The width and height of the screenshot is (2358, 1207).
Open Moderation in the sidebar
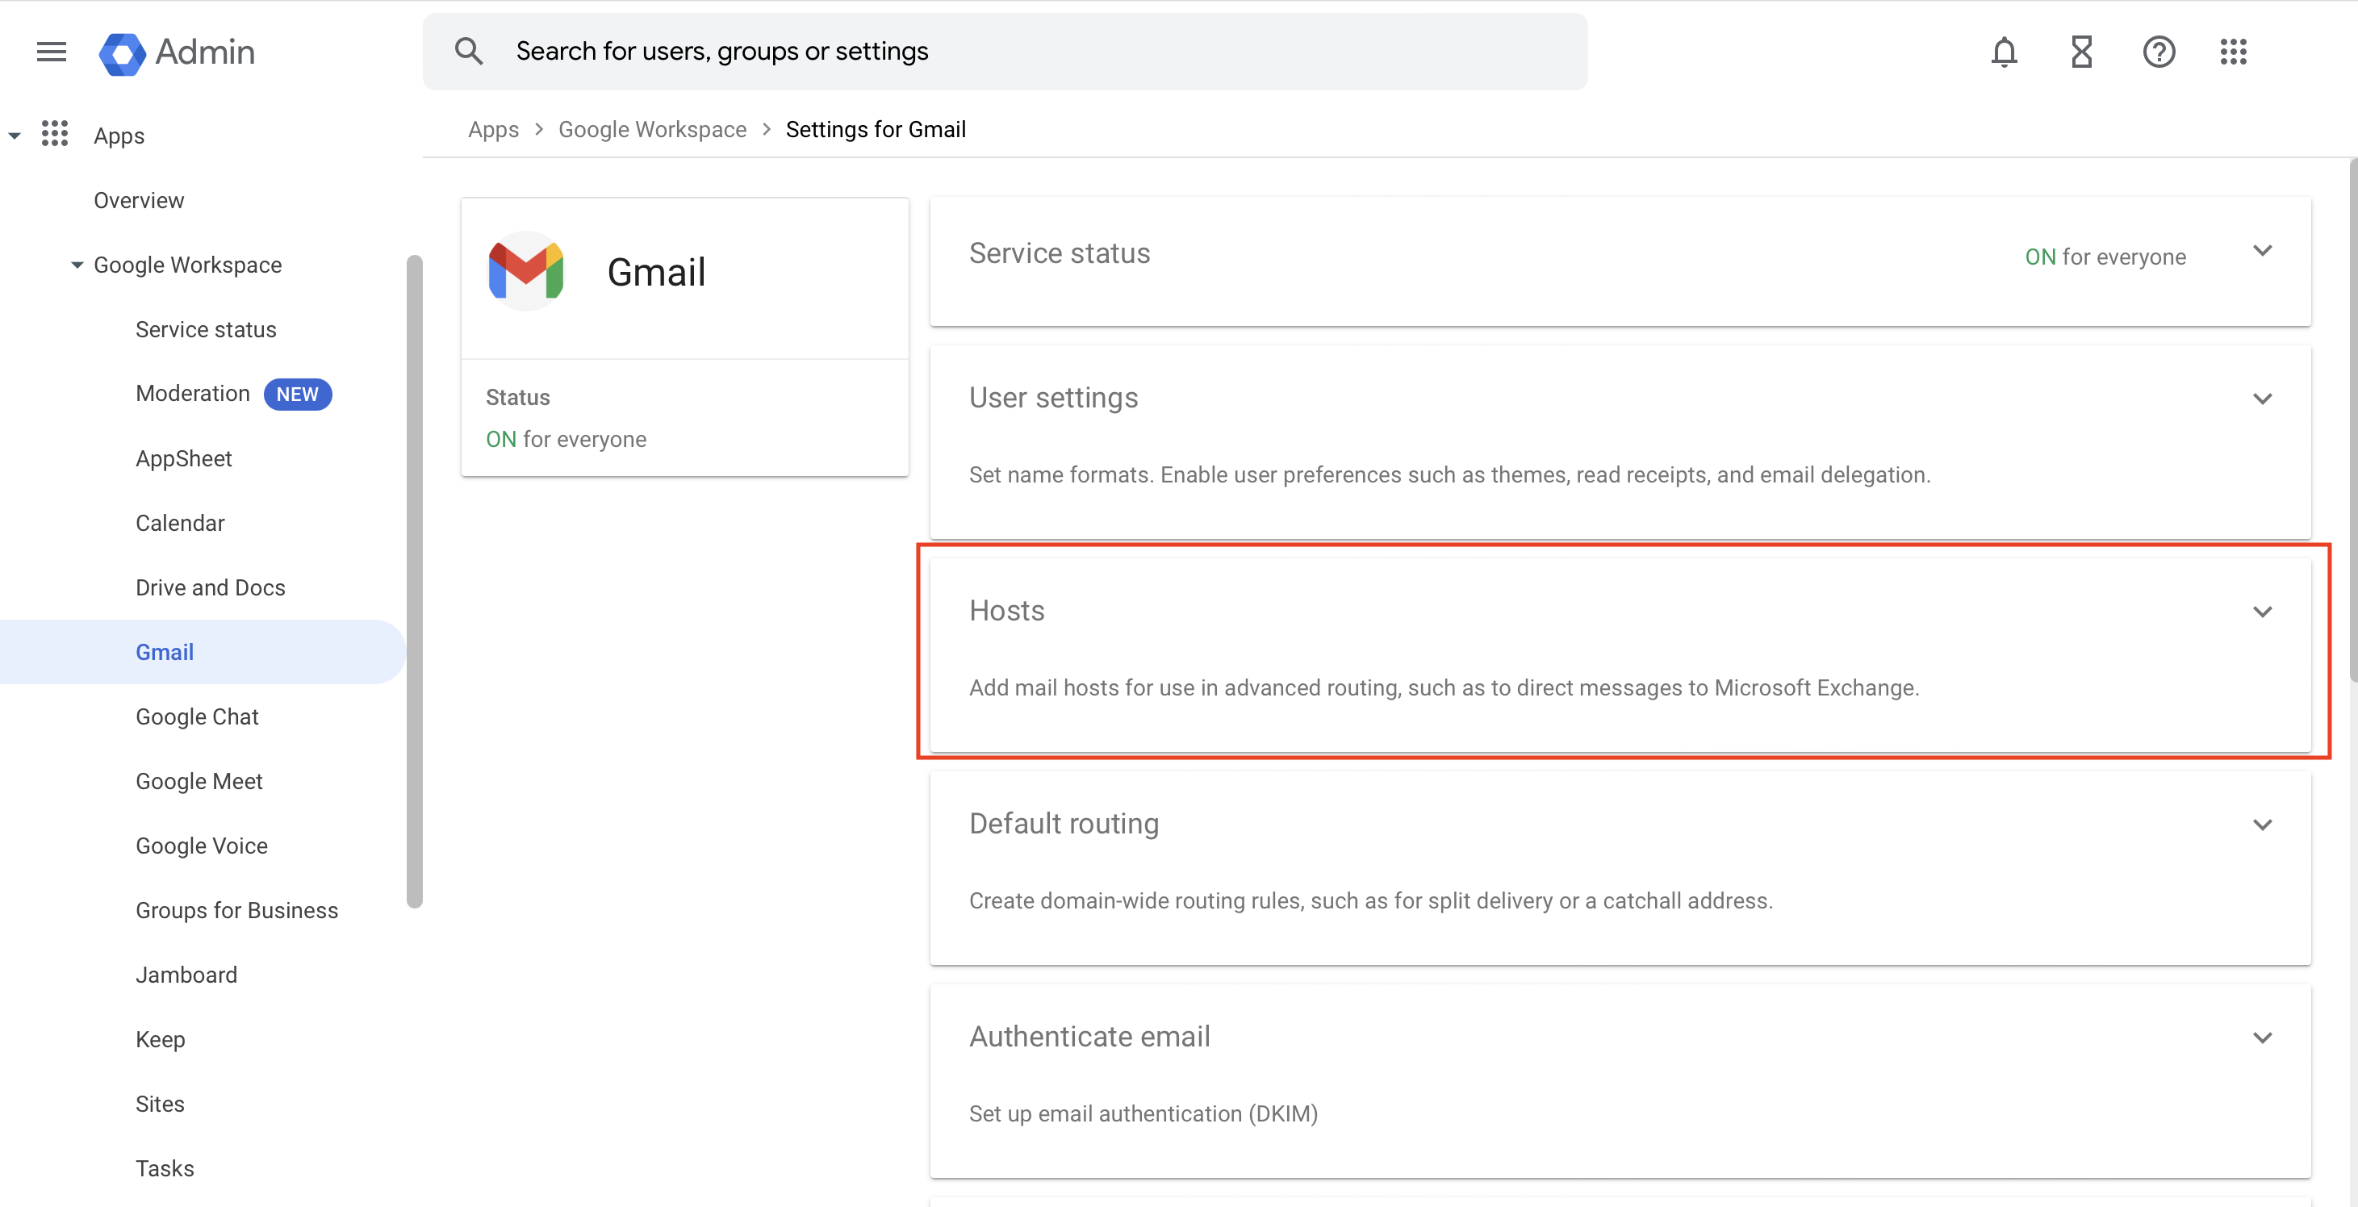[x=192, y=394]
